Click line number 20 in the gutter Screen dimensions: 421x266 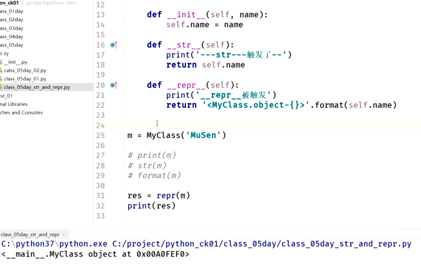click(100, 85)
